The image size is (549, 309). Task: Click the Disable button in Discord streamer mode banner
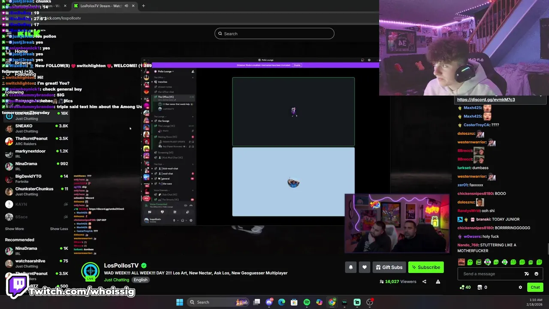point(297,65)
